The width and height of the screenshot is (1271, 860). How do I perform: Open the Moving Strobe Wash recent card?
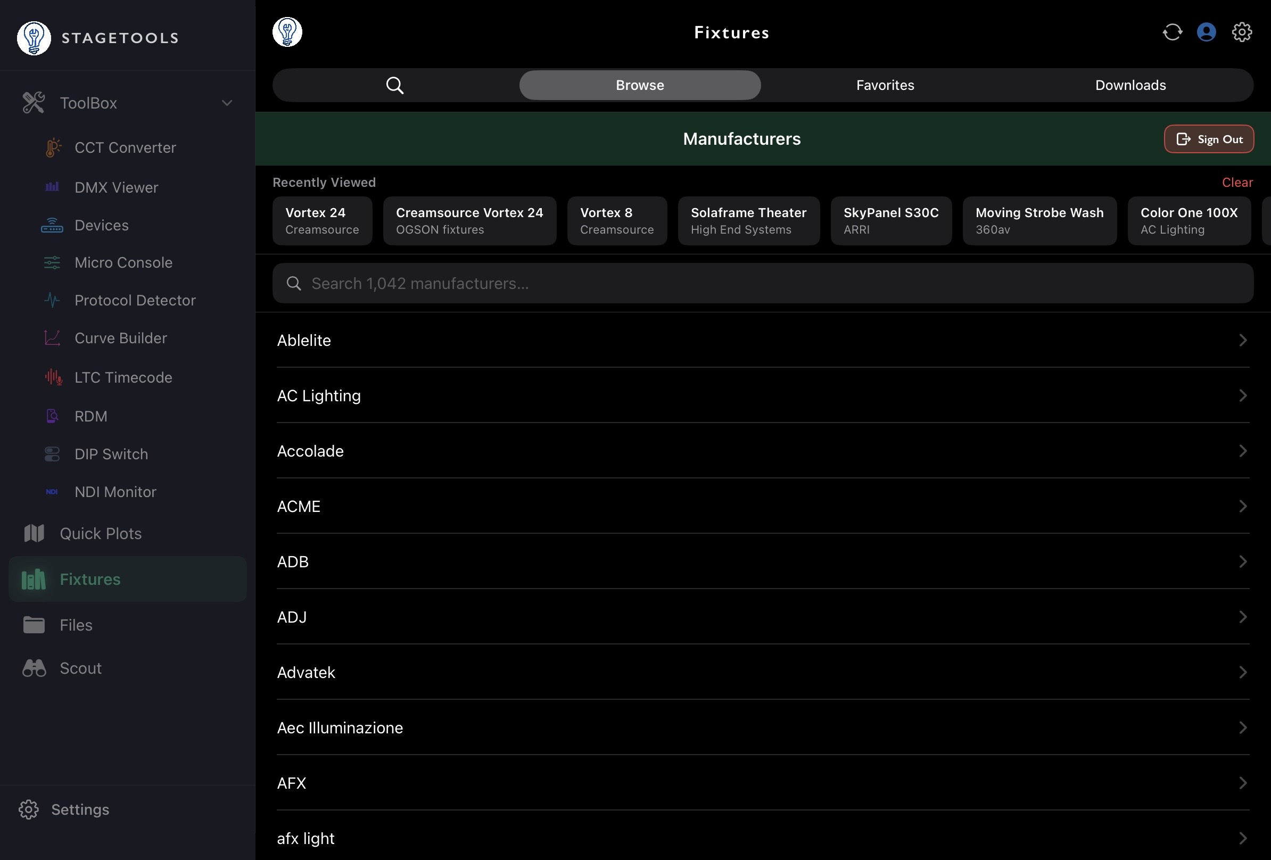[x=1039, y=221]
